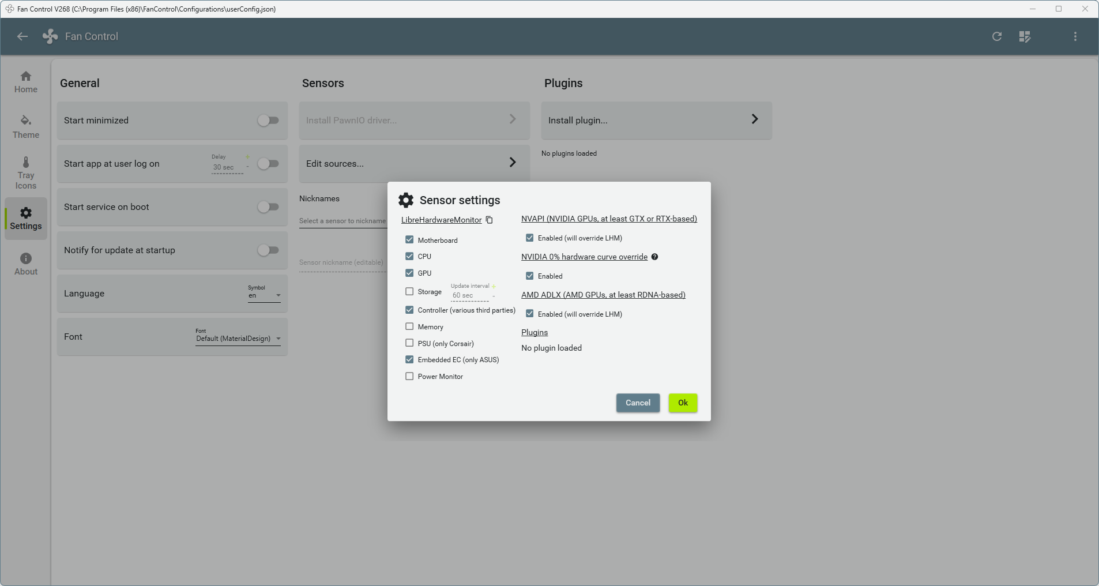The height and width of the screenshot is (586, 1099).
Task: Open the About section
Action: tap(26, 264)
